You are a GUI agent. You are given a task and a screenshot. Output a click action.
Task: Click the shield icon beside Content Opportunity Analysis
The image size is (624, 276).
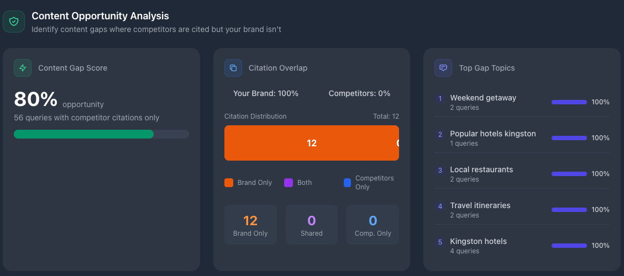[x=14, y=22]
